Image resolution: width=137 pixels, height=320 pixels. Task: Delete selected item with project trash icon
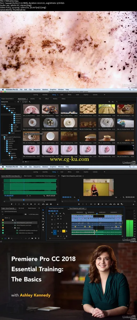[x=38, y=238]
